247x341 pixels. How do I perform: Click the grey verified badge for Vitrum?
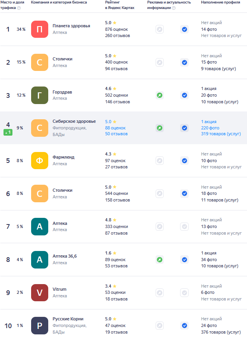[x=184, y=292]
